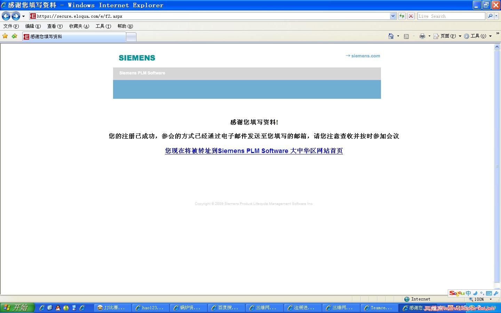
Task: Switch to the JJ比赛 taskbar window
Action: pyautogui.click(x=113, y=308)
